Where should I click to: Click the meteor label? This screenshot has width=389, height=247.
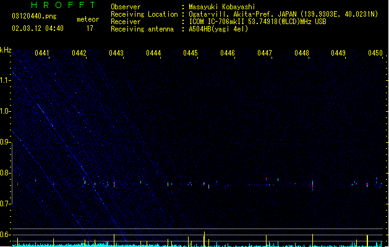point(88,19)
